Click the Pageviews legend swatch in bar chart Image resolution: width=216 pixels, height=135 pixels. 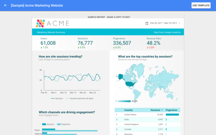click(x=59, y=124)
